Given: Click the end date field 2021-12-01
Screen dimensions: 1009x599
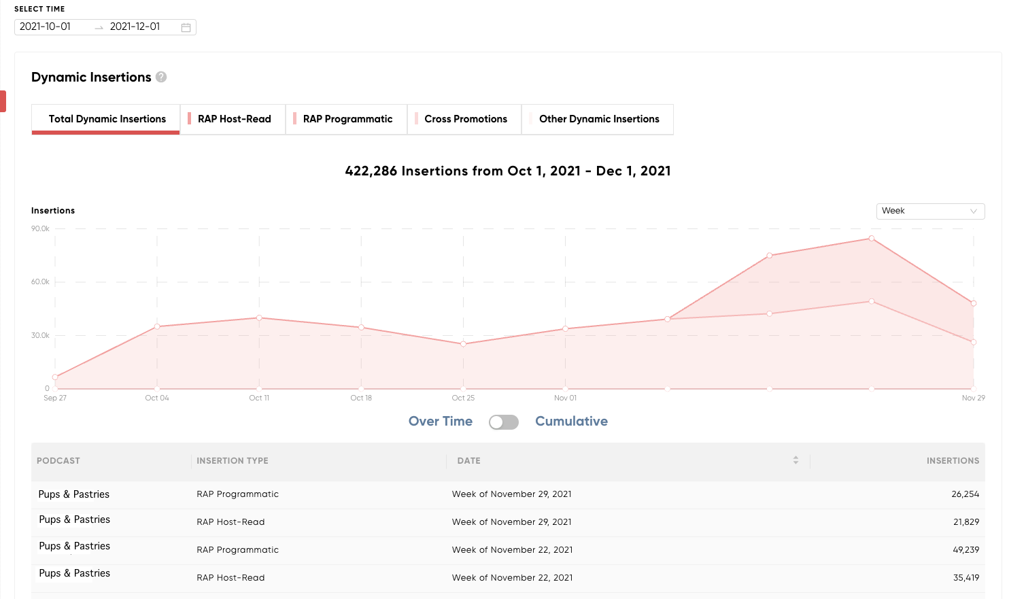Looking at the screenshot, I should pos(135,27).
